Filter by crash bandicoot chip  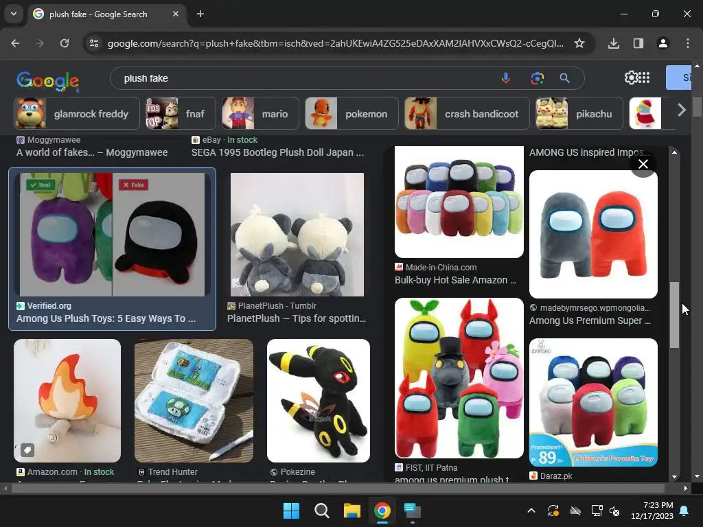click(467, 113)
